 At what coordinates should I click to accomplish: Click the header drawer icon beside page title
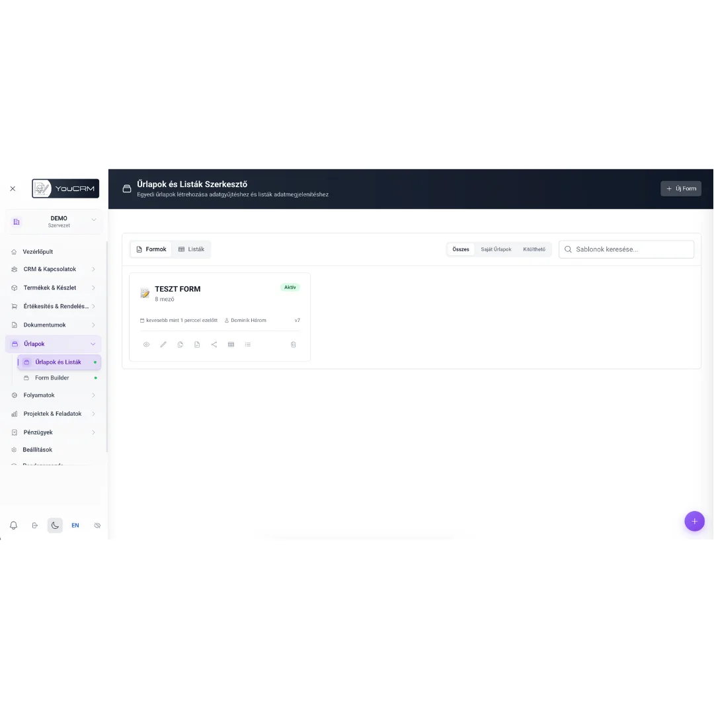click(127, 188)
